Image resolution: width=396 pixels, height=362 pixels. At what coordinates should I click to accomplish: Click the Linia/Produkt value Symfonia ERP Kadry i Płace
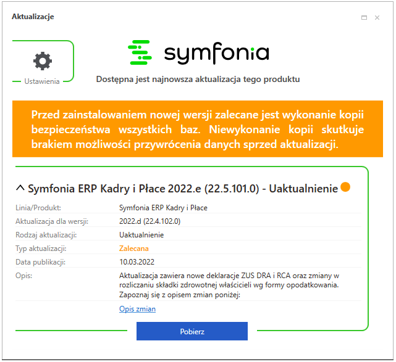[163, 208]
